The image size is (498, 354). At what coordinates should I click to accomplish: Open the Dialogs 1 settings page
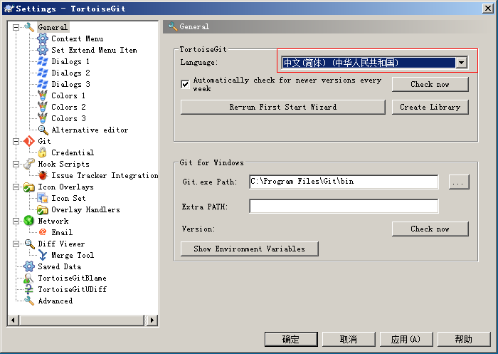70,61
